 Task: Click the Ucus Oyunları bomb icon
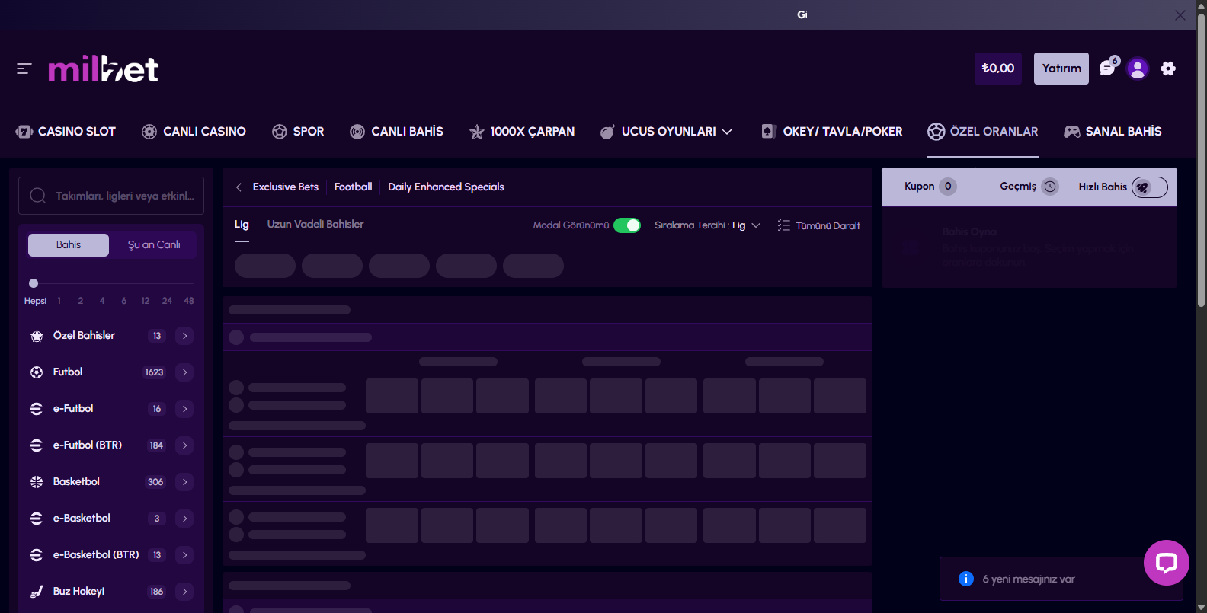607,132
